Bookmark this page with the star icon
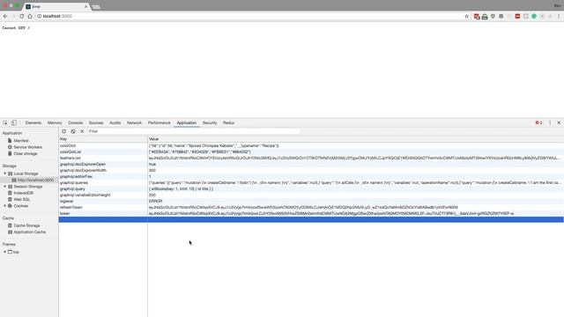 pyautogui.click(x=466, y=16)
